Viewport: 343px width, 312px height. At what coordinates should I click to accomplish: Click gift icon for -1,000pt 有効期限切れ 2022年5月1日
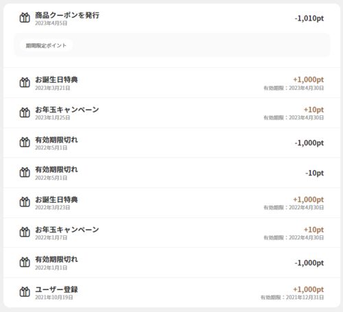25,142
